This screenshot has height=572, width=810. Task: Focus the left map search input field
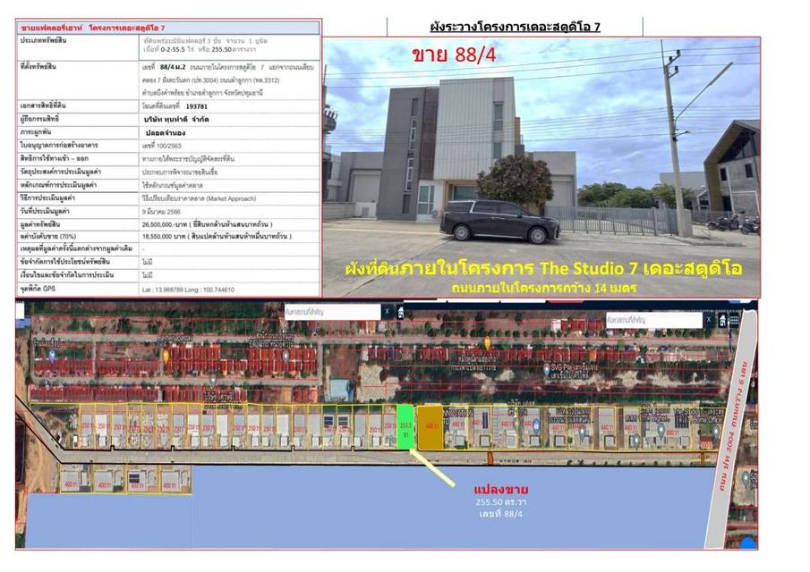333,312
